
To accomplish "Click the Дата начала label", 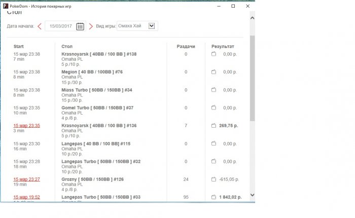I will (20, 26).
